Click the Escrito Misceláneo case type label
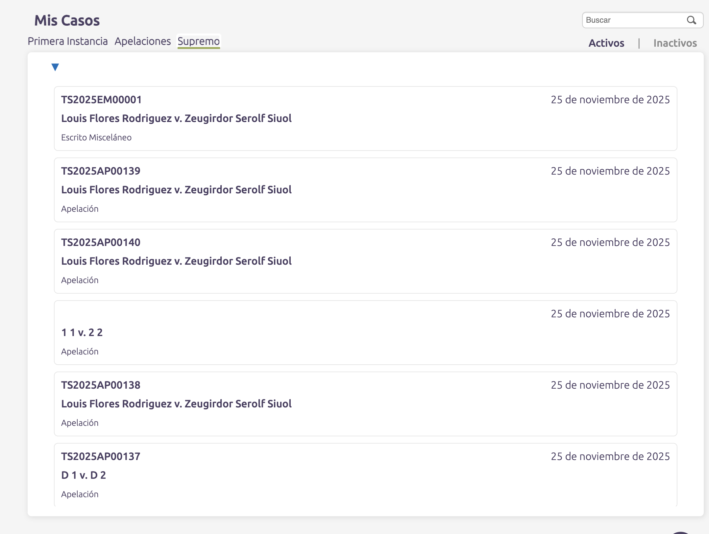Image resolution: width=709 pixels, height=534 pixels. 96,137
